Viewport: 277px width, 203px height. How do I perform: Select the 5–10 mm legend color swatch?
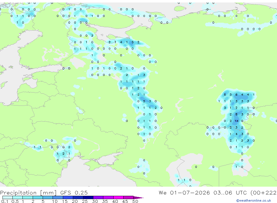48,197
